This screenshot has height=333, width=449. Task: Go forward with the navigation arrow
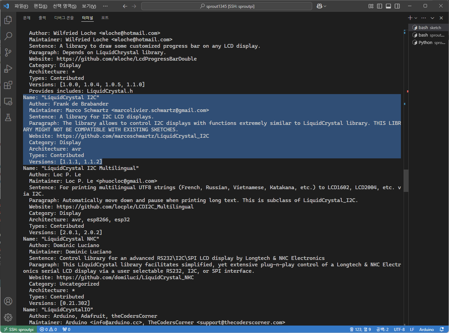point(134,6)
